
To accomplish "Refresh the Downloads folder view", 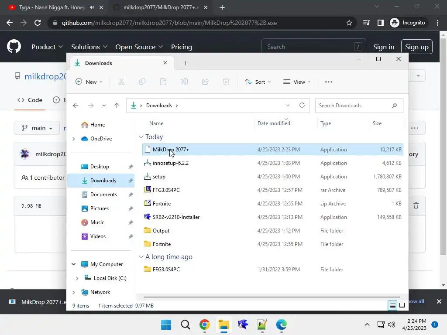I will pos(302,105).
